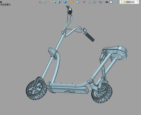Open the arrow beside the green square icon
The height and width of the screenshot is (115, 141).
click(x=80, y=2)
